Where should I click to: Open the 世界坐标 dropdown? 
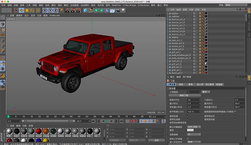point(117,140)
